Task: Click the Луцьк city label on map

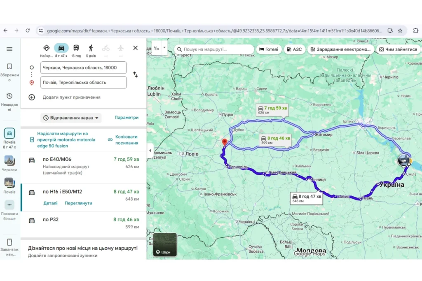Action: pyautogui.click(x=227, y=114)
